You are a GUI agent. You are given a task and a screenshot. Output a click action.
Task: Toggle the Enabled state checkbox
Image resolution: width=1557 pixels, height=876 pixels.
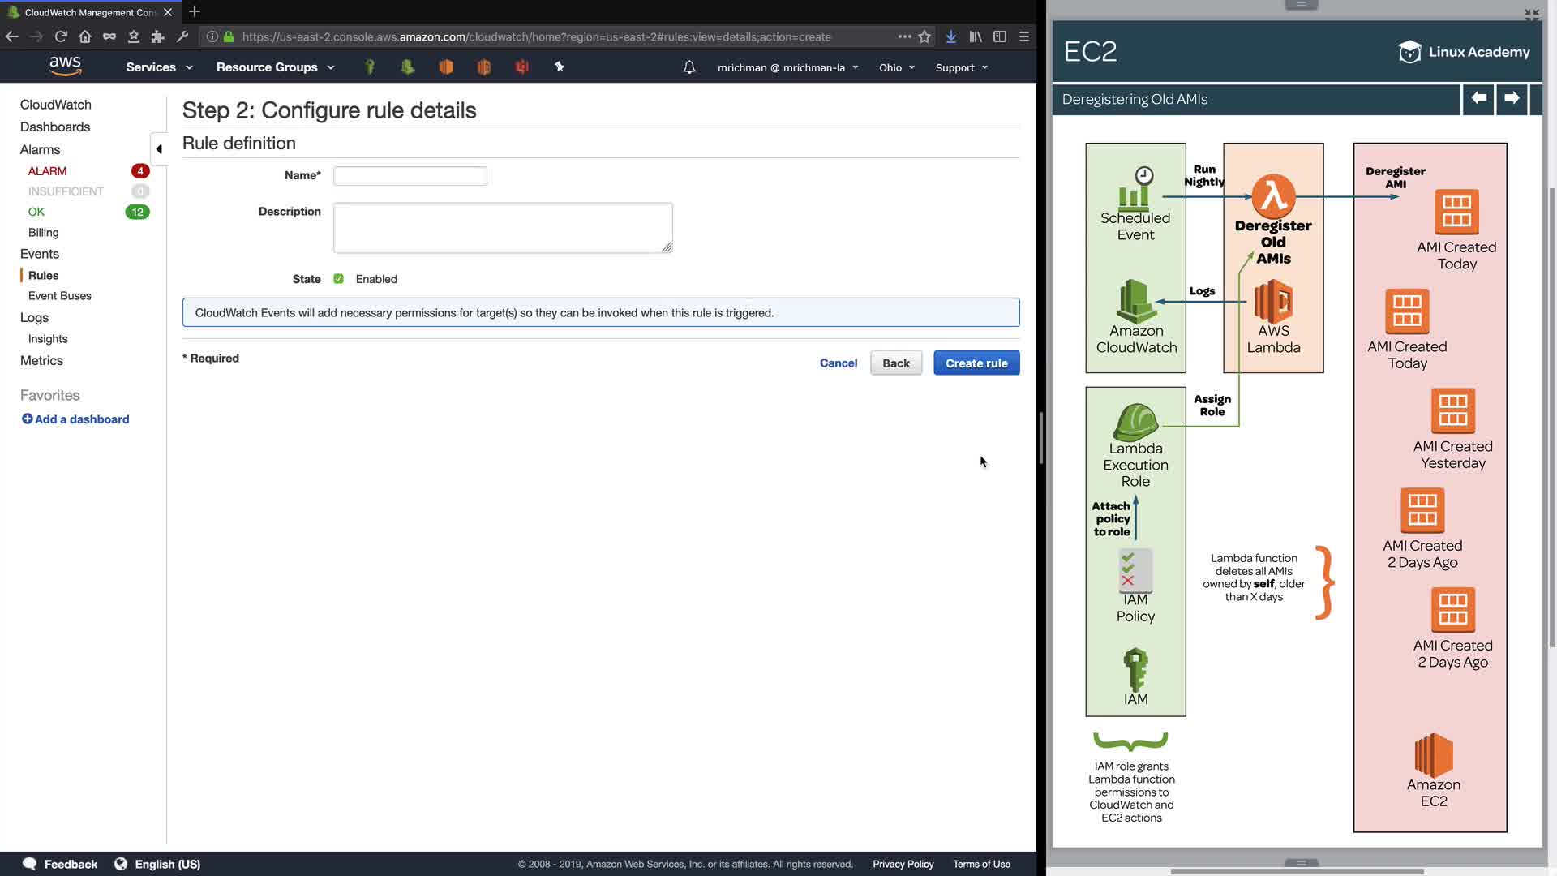pyautogui.click(x=339, y=279)
